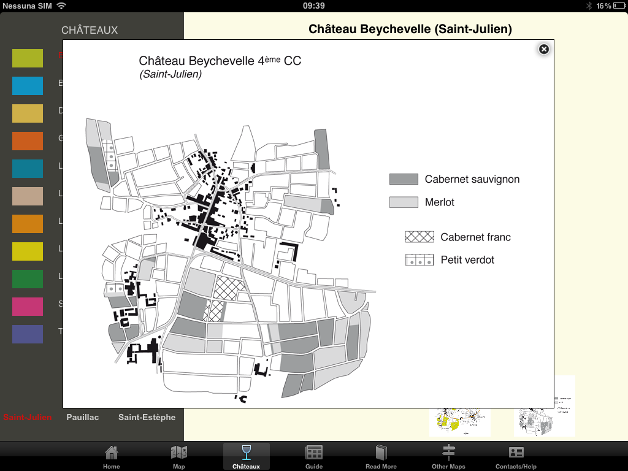Click the CHÂTEAUX sidebar heading
The image size is (628, 471).
tap(90, 30)
